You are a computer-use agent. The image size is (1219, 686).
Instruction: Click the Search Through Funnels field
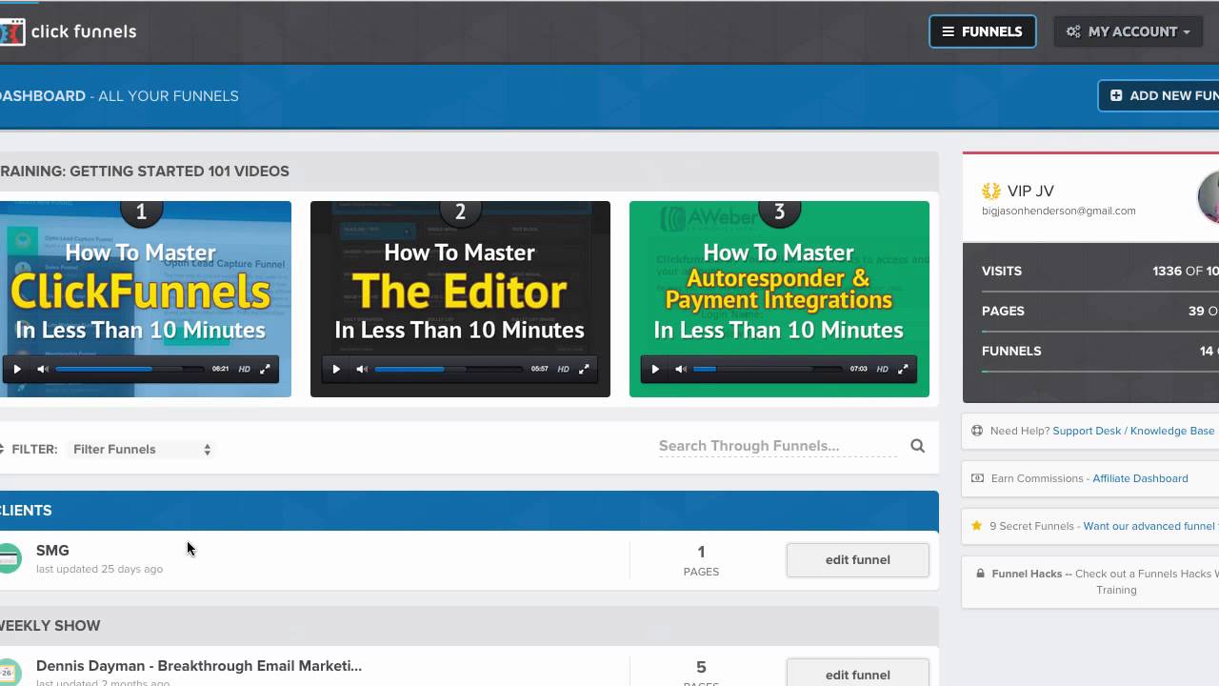(x=777, y=446)
